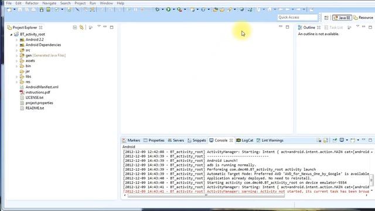
Task: Select the Task List view tab
Action: [333, 28]
